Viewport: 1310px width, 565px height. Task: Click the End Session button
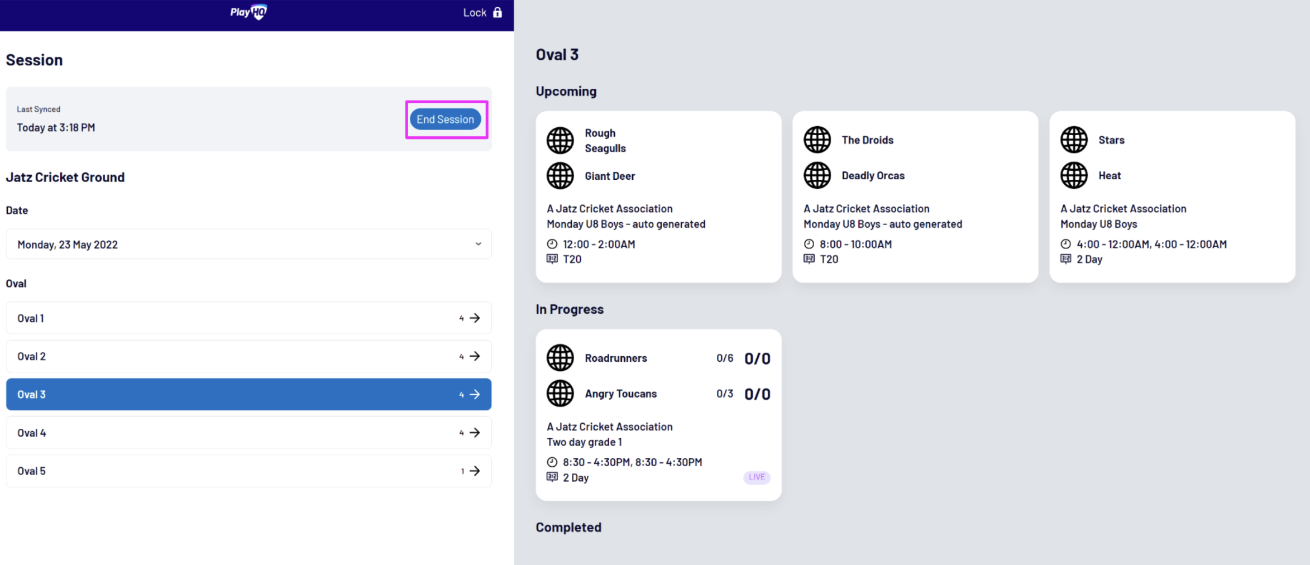pos(446,119)
